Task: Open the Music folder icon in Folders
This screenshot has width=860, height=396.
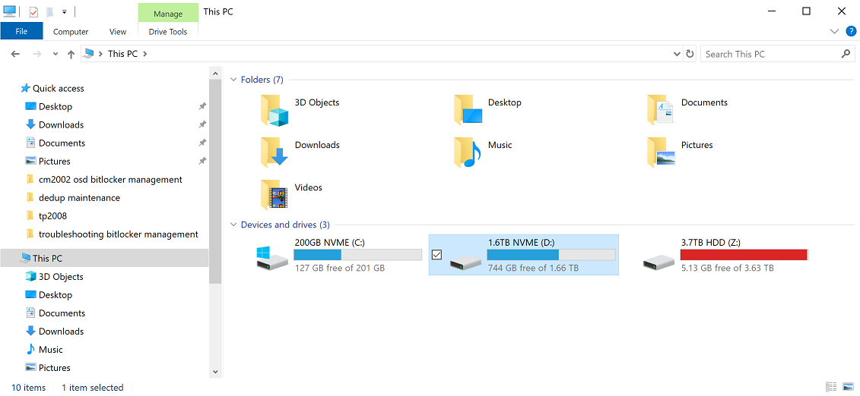Action: tap(468, 152)
